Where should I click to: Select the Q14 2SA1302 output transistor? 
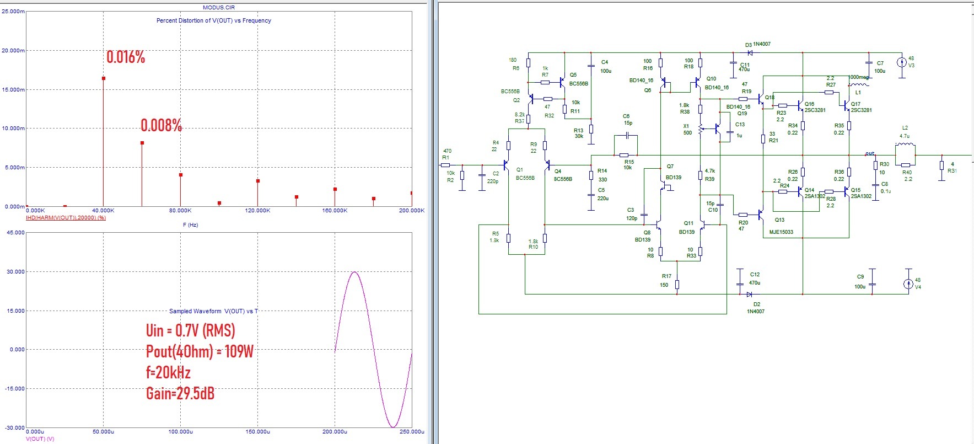pyautogui.click(x=800, y=191)
